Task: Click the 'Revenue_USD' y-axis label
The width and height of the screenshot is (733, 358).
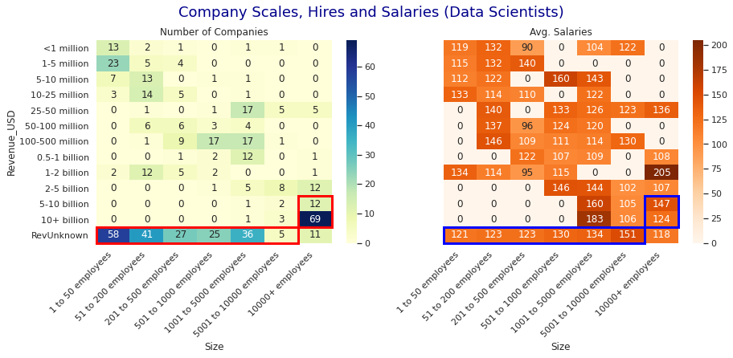Action: coord(11,141)
